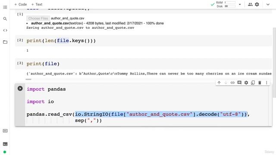Open the code snippets sidebar icon
Screen dimensions: 276x155
point(5,31)
